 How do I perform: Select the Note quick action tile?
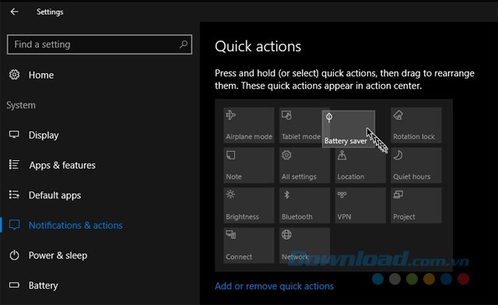pyautogui.click(x=249, y=165)
